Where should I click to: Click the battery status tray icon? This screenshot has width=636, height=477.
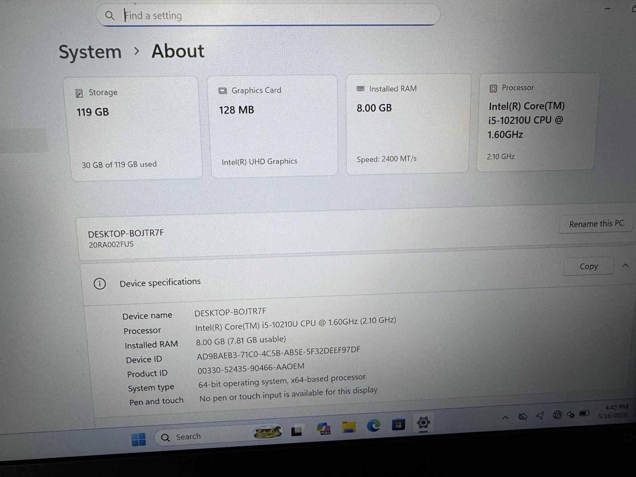click(x=584, y=413)
